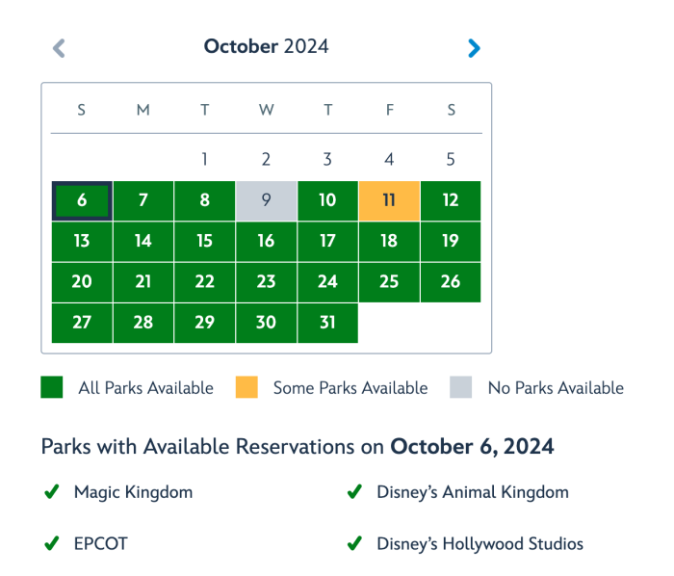This screenshot has height=576, width=674.
Task: Click the EPCOT green checkmark
Action: point(52,543)
